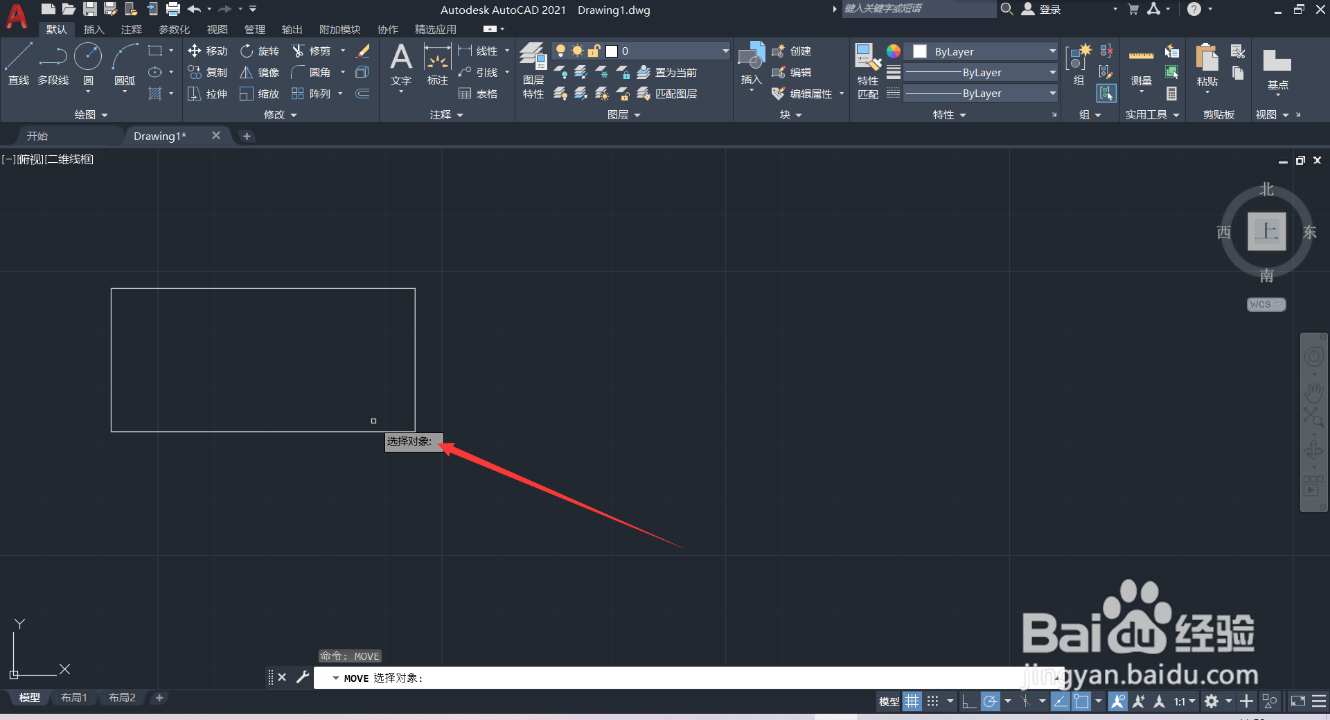Click 编辑属性 edit attributes button
1330x720 pixels.
(x=802, y=94)
